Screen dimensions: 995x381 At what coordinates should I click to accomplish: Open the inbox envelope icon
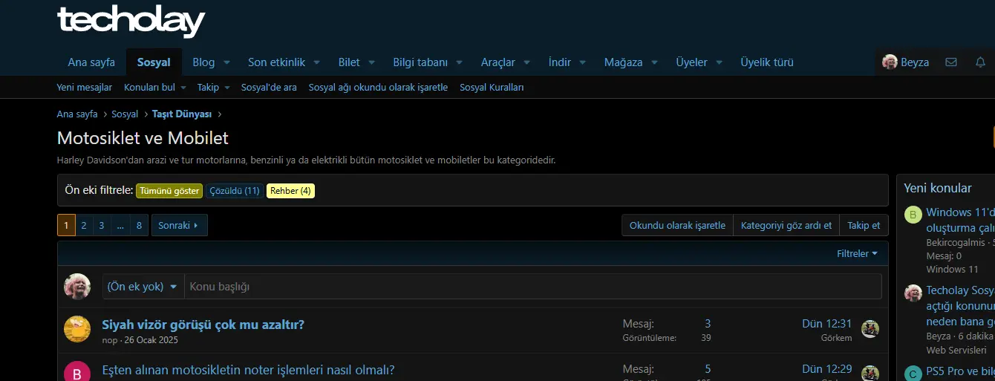coord(951,62)
